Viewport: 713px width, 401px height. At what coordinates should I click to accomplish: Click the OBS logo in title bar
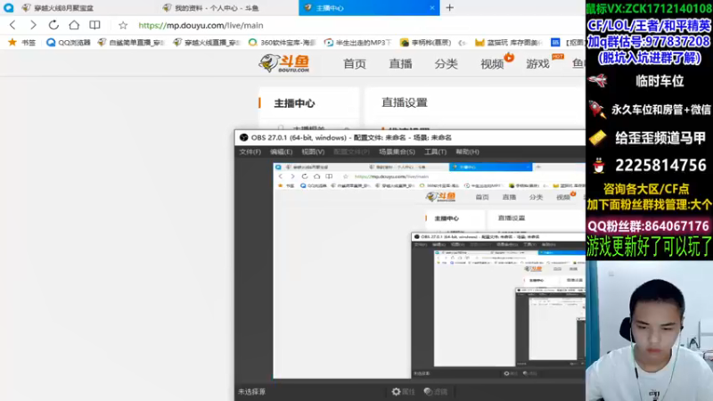[x=243, y=137]
